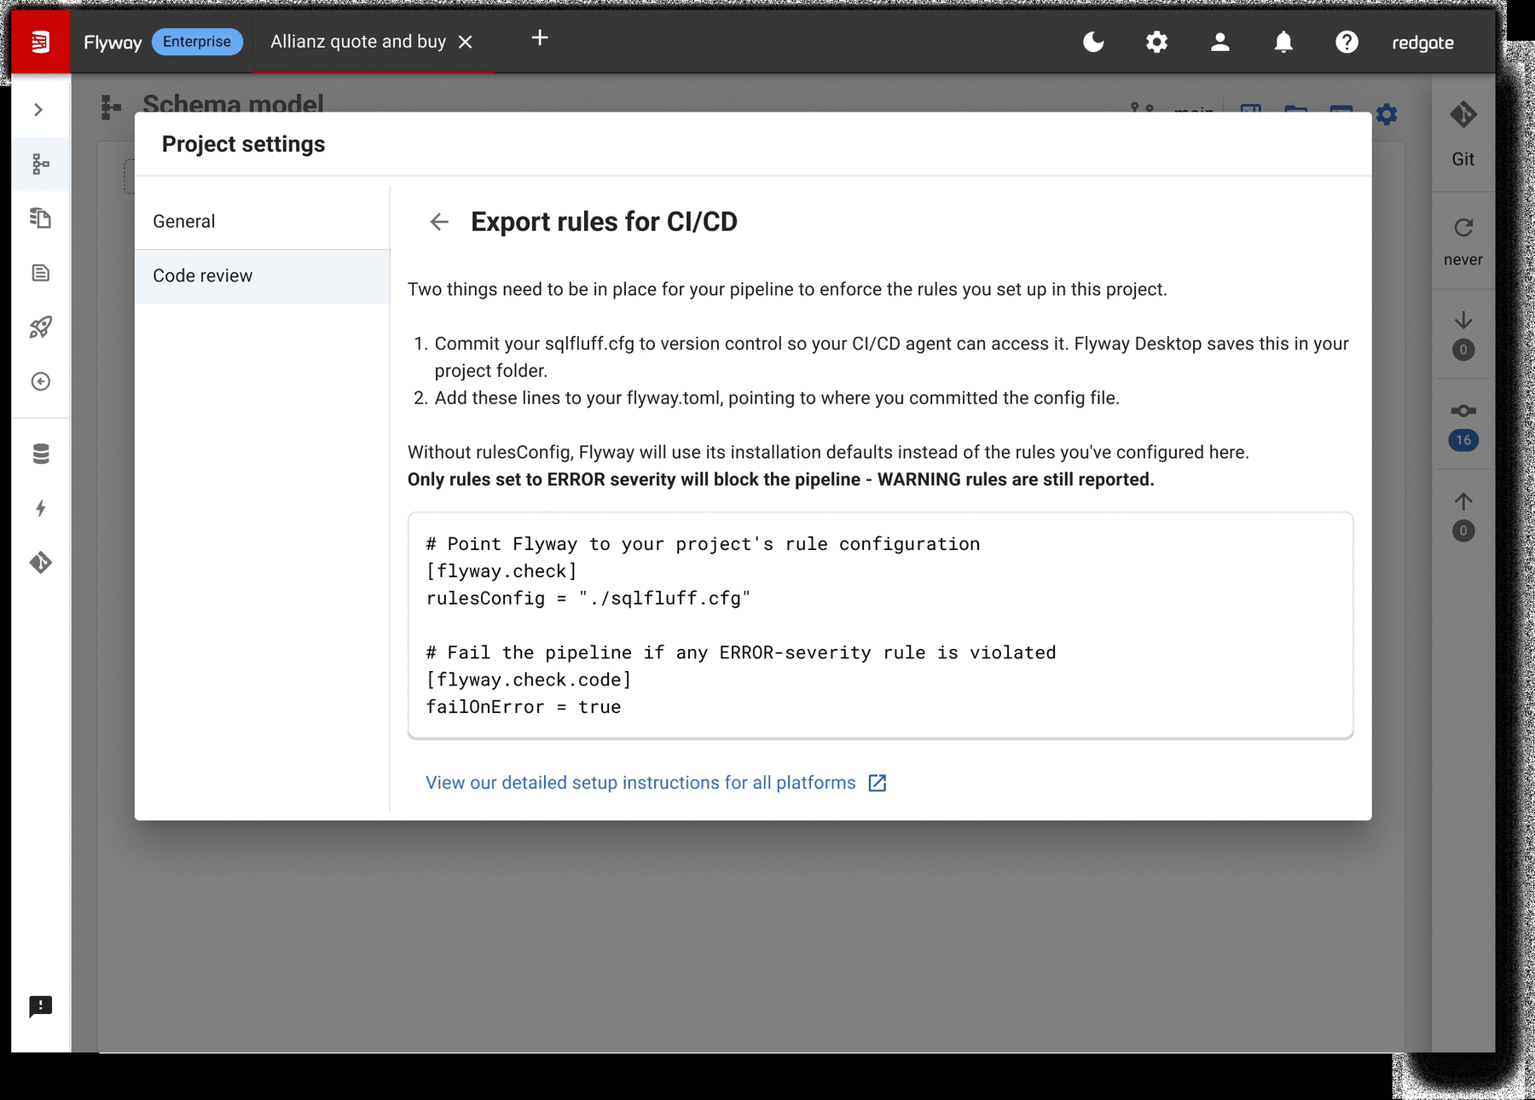The width and height of the screenshot is (1535, 1100).
Task: Open the document page sidebar icon
Action: (x=41, y=273)
